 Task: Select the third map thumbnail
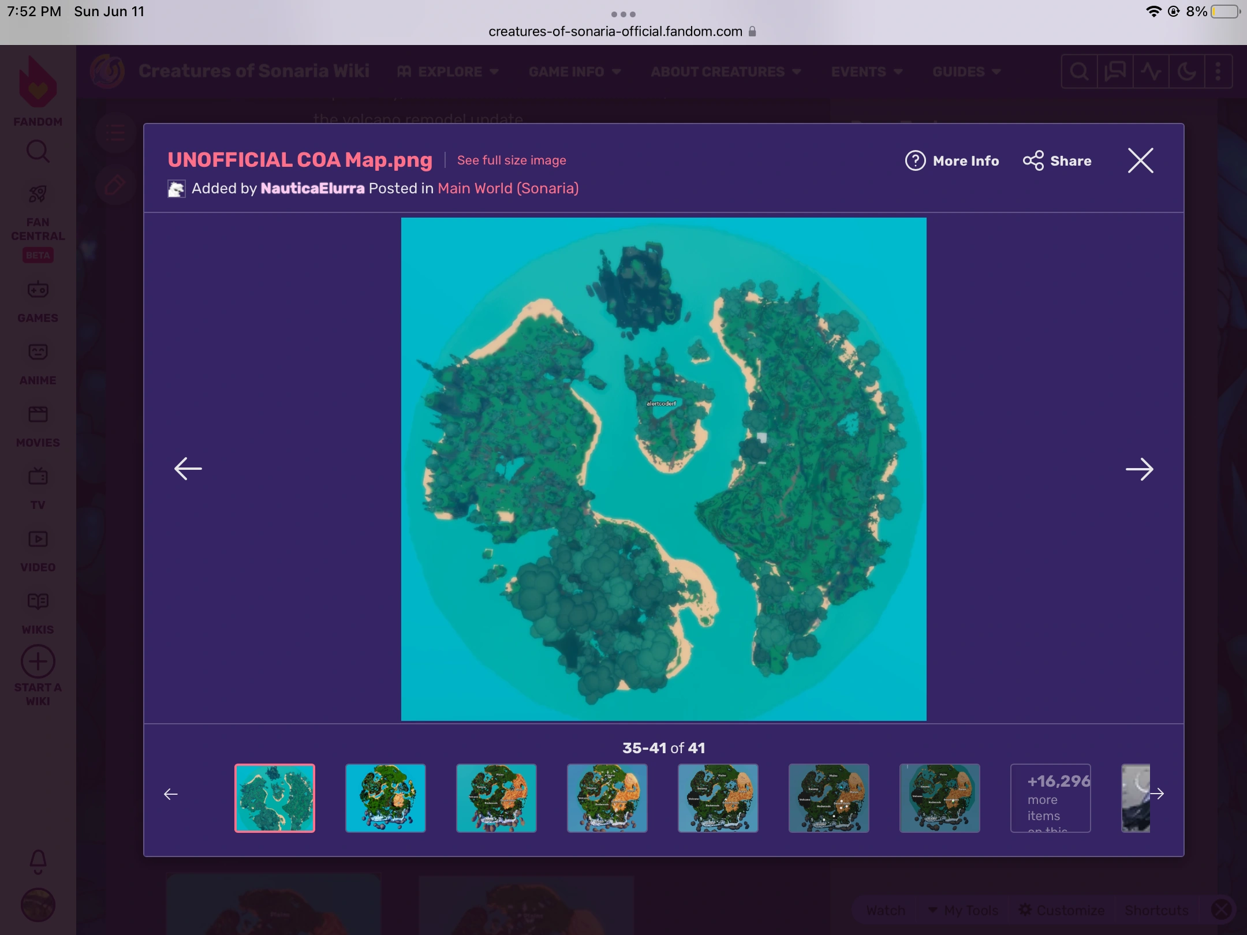click(496, 798)
